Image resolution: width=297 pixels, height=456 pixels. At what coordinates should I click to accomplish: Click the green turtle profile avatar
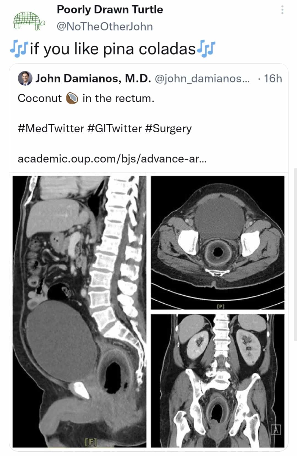(x=29, y=20)
